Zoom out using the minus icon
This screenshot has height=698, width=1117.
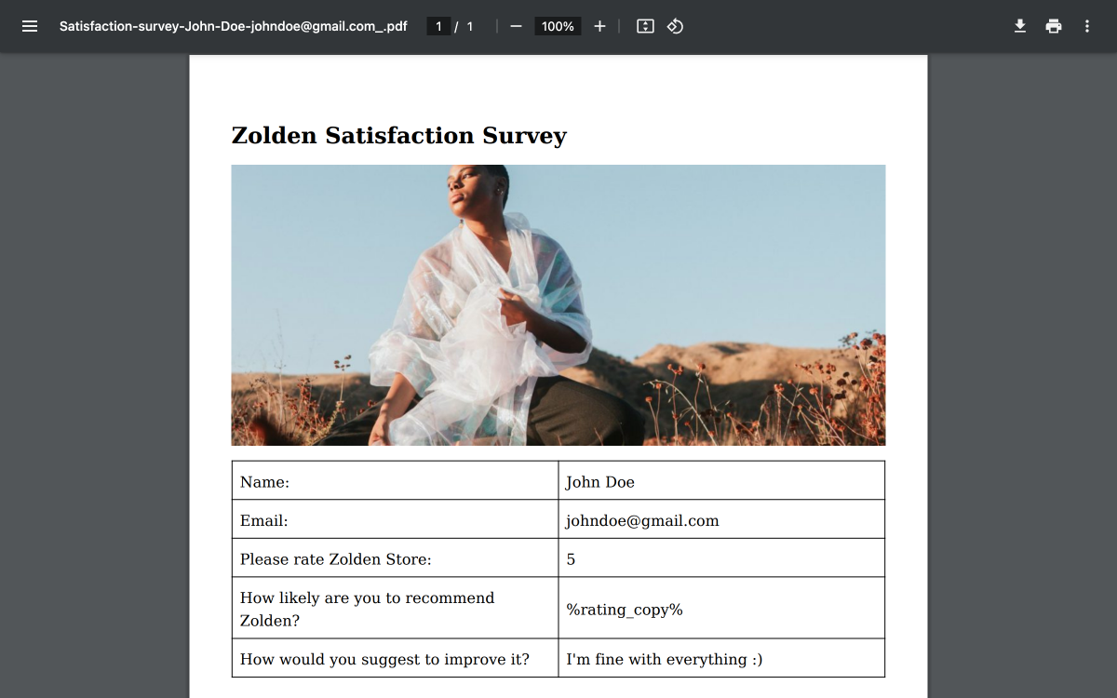516,26
